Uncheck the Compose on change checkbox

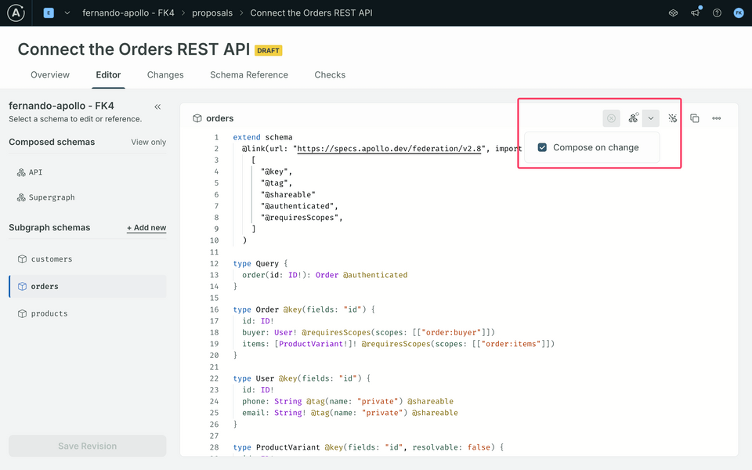coord(542,147)
